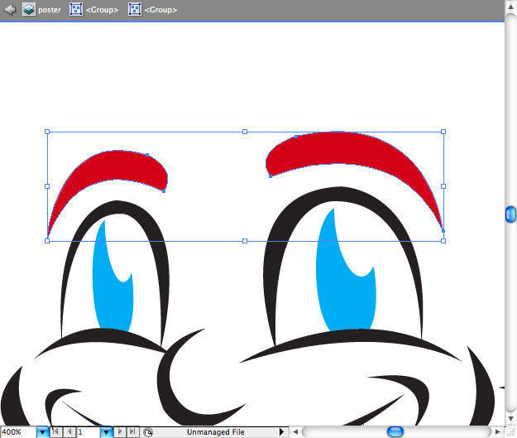Click the poster layer icon in breadcrumb
The image size is (517, 438).
(x=29, y=9)
